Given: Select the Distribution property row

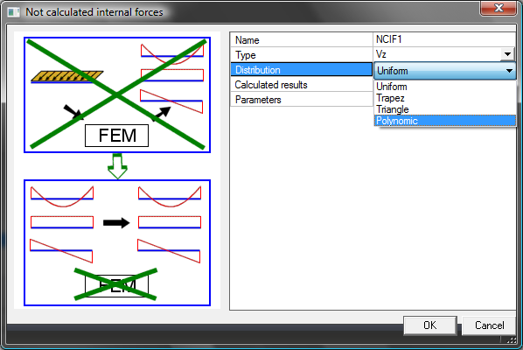Looking at the screenshot, I should click(301, 70).
